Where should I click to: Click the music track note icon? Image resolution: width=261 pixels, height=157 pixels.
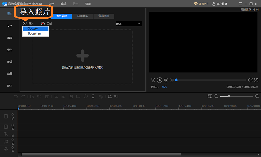tap(6, 142)
